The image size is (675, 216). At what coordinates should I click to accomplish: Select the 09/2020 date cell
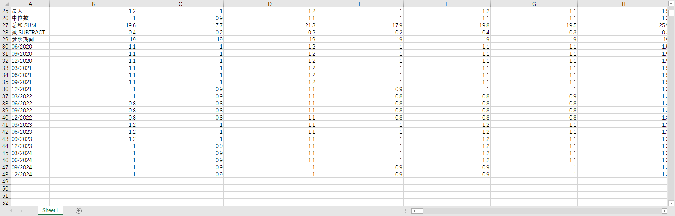click(x=30, y=54)
